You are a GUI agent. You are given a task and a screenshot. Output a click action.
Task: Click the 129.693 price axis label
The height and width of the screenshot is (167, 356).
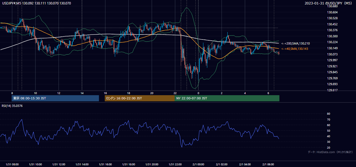click(x=332, y=84)
